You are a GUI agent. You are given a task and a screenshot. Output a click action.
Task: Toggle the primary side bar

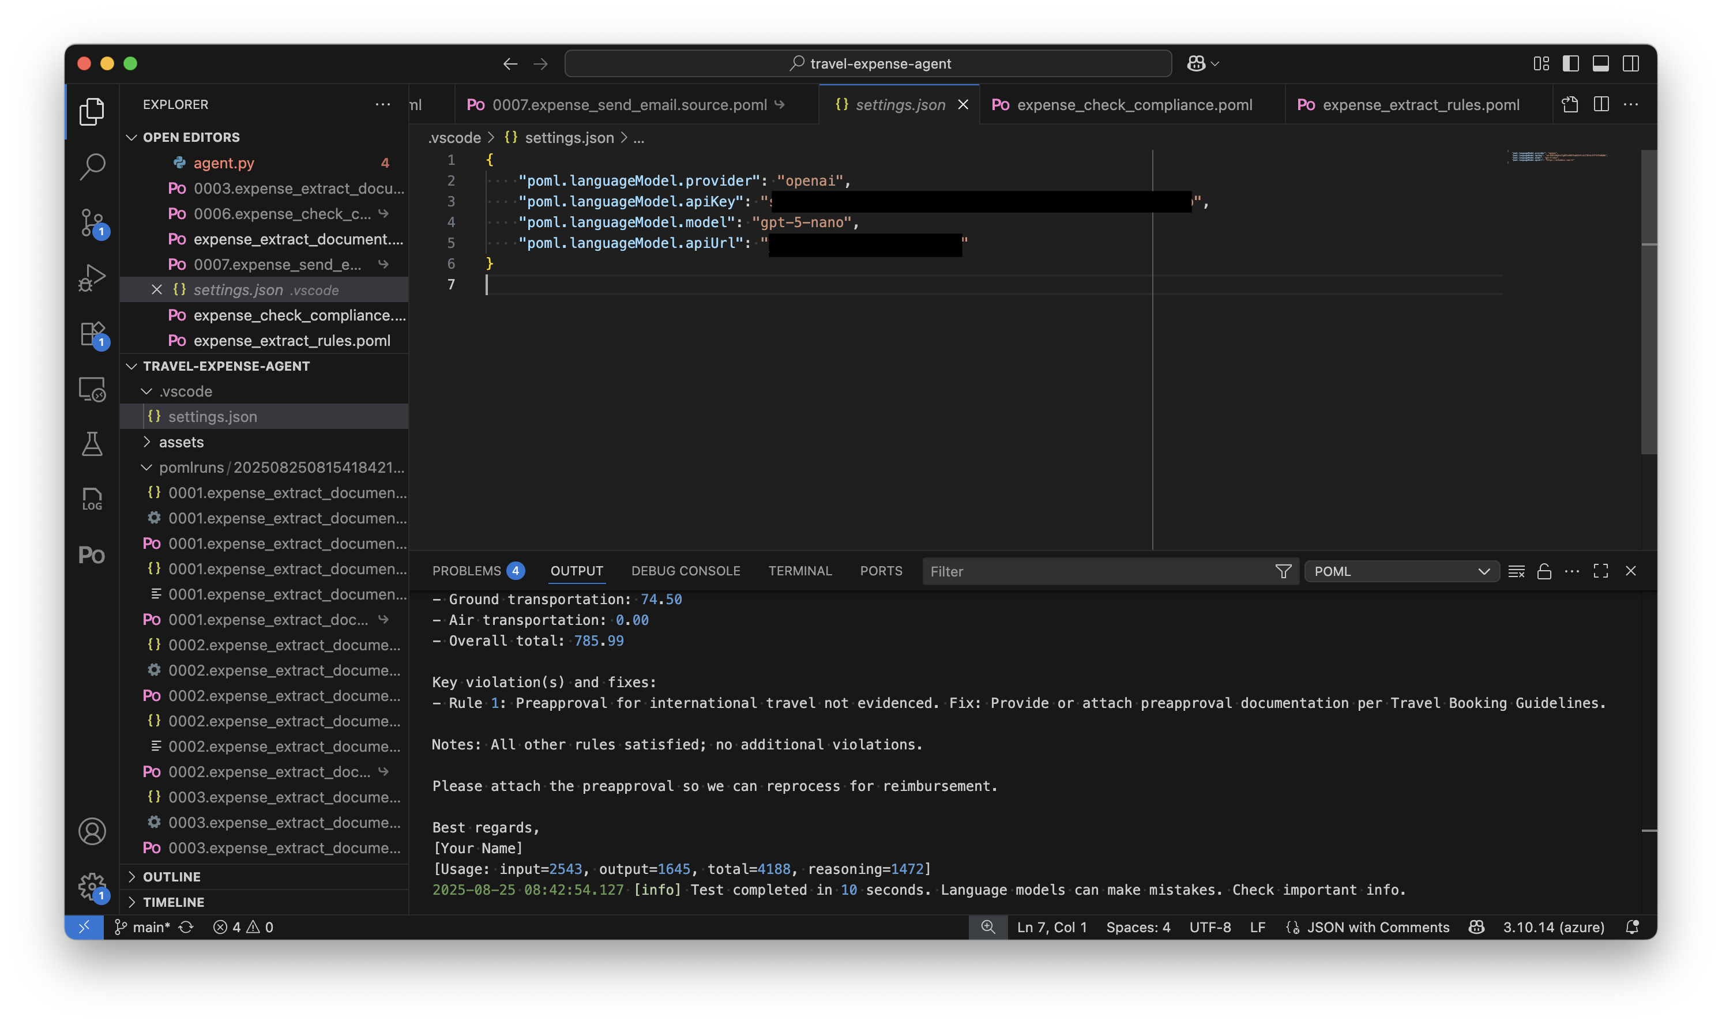point(1571,63)
